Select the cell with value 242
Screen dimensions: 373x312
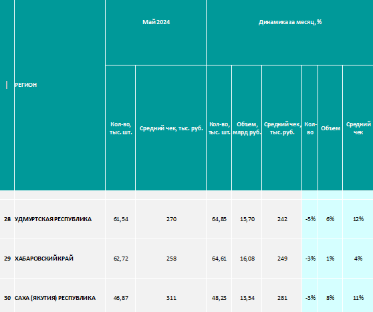coord(282,219)
